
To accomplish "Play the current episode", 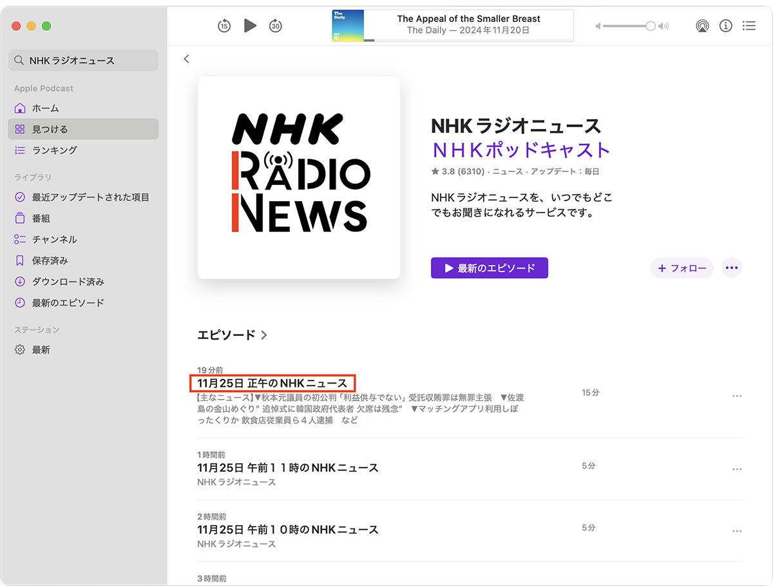I will coord(251,26).
